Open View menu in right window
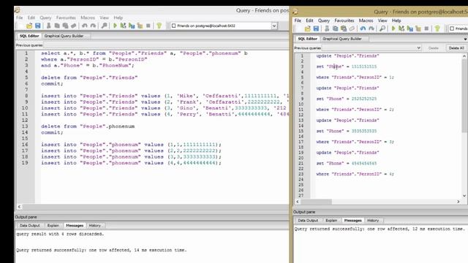 (x=382, y=20)
